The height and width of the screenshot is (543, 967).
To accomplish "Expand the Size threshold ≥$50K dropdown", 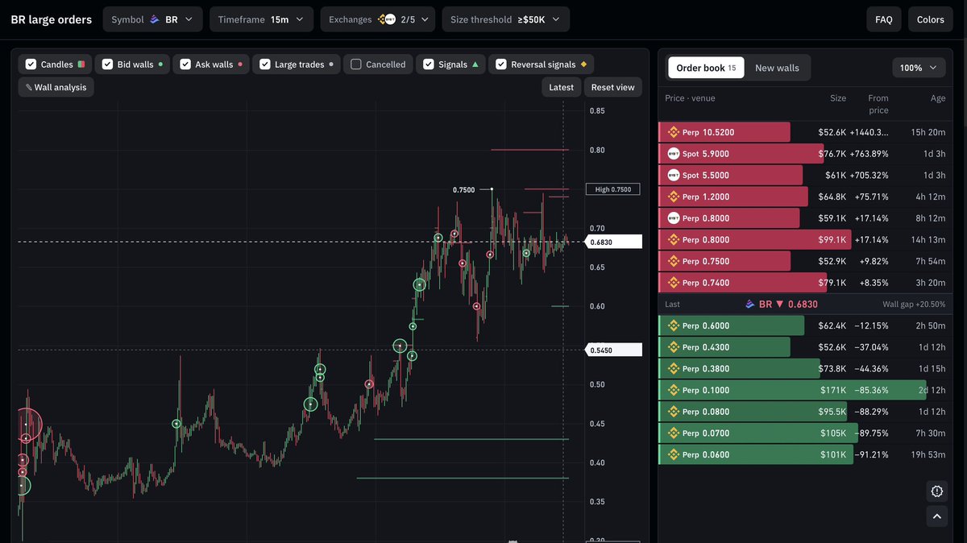I will [x=506, y=19].
